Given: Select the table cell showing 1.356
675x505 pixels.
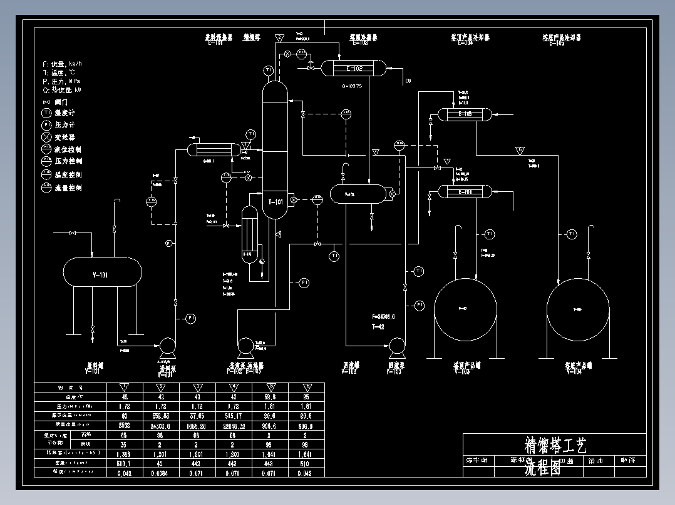Looking at the screenshot, I should tap(123, 454).
